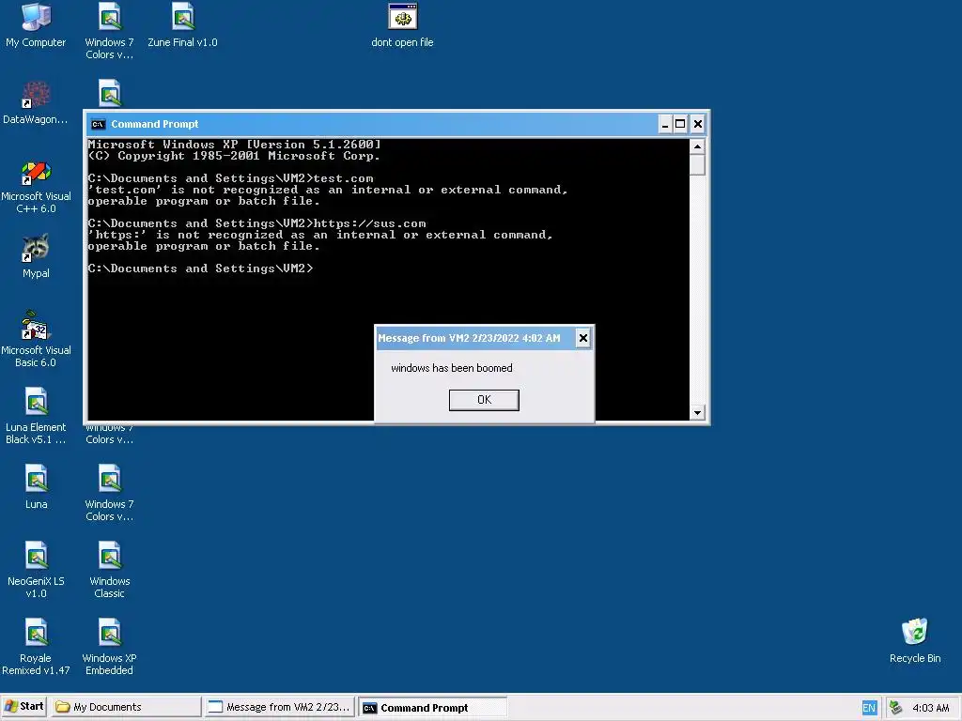Click the 'windows has been boomed' message text

(452, 368)
